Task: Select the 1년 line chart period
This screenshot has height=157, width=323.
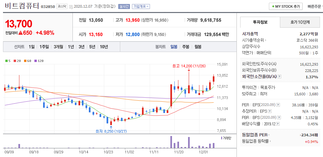Action: pyautogui.click(x=71, y=47)
